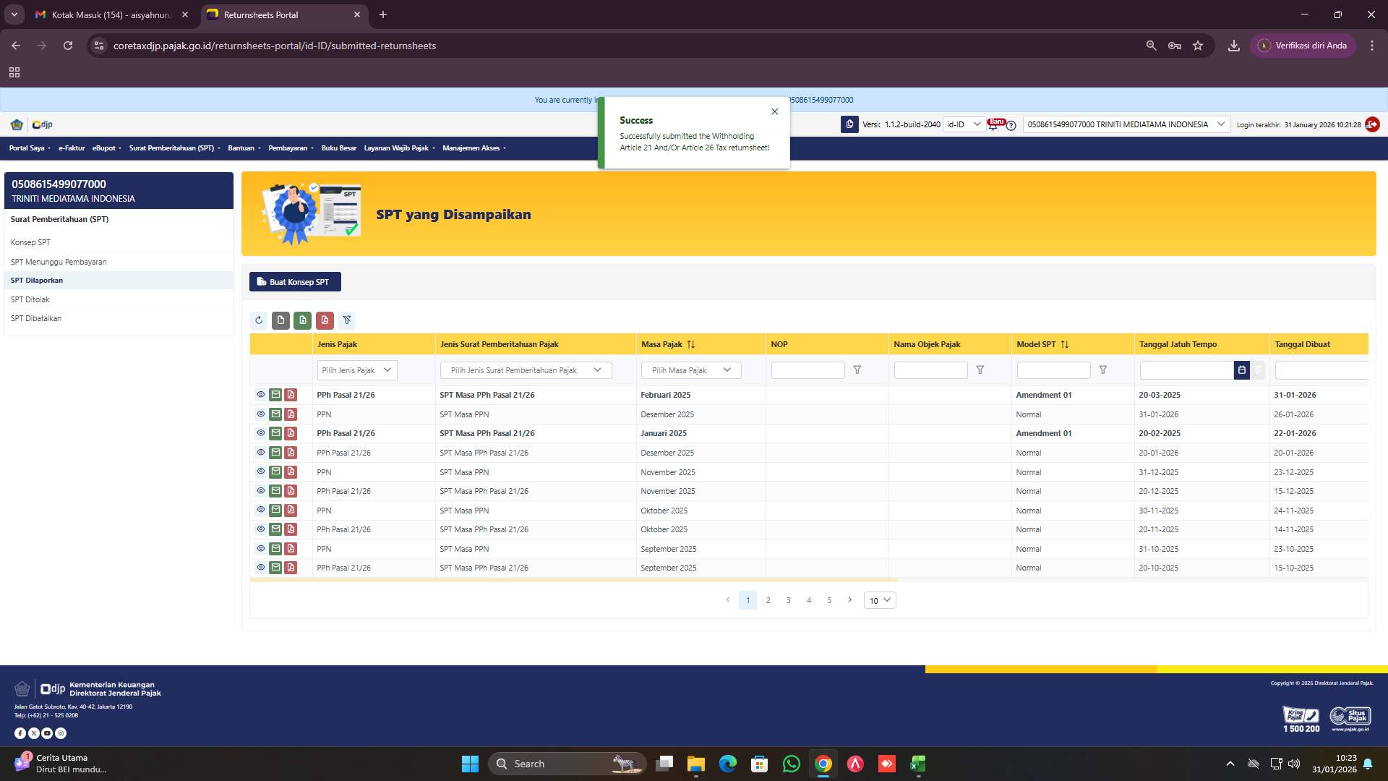This screenshot has width=1388, height=781.
Task: Open the envelope action for Februari 2025 SPT
Action: tap(275, 395)
